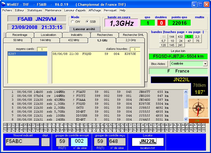
Task: Open the Editeur menu
Action: tap(20, 10)
